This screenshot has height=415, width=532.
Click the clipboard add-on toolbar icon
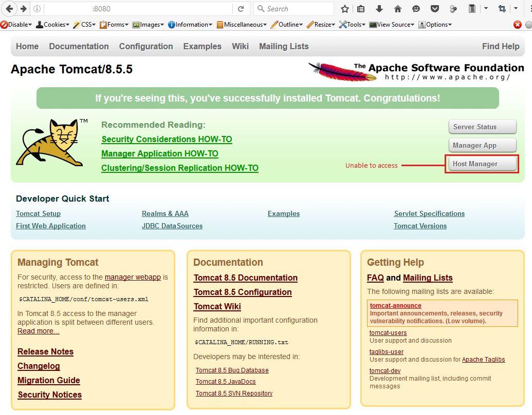point(472,8)
